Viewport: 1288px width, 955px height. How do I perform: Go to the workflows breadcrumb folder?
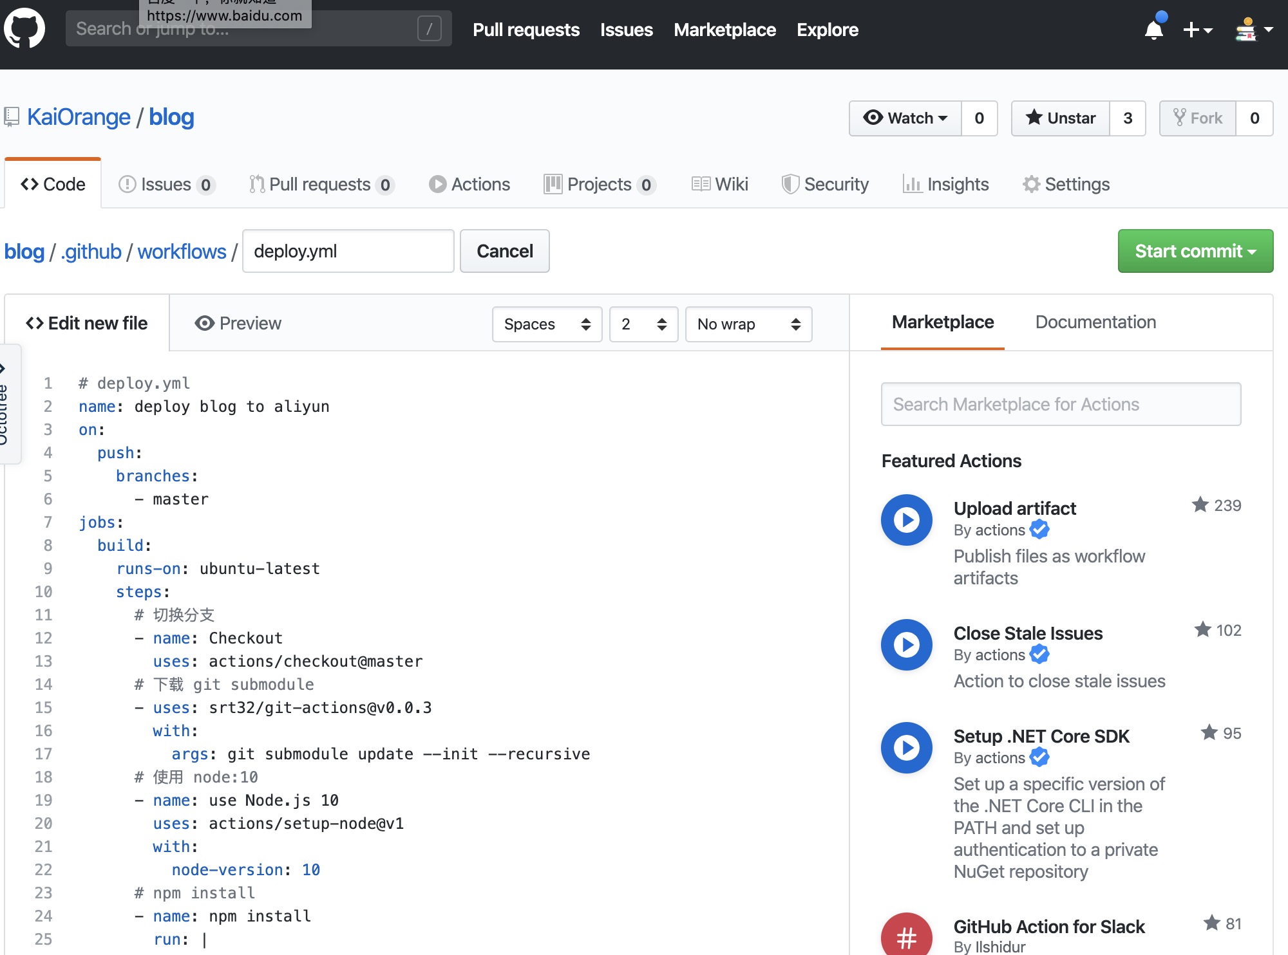point(182,252)
